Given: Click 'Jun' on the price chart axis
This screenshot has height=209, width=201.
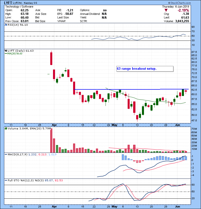Looking at the screenshot, I should click(x=177, y=125).
